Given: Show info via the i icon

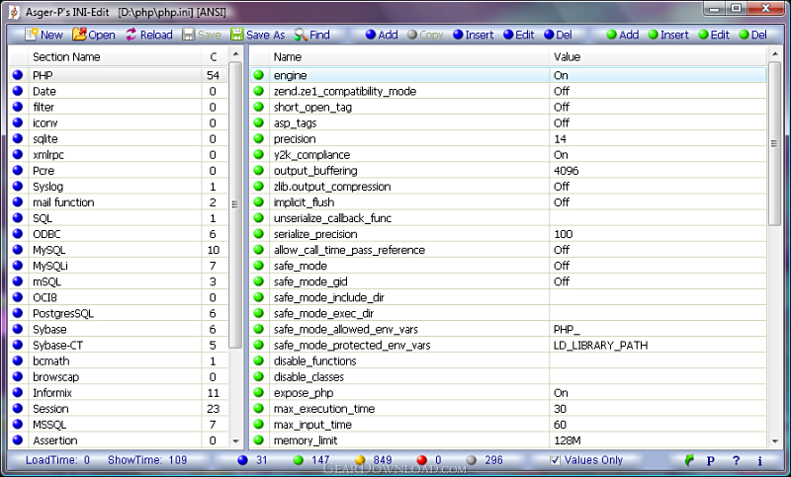Looking at the screenshot, I should pyautogui.click(x=759, y=460).
